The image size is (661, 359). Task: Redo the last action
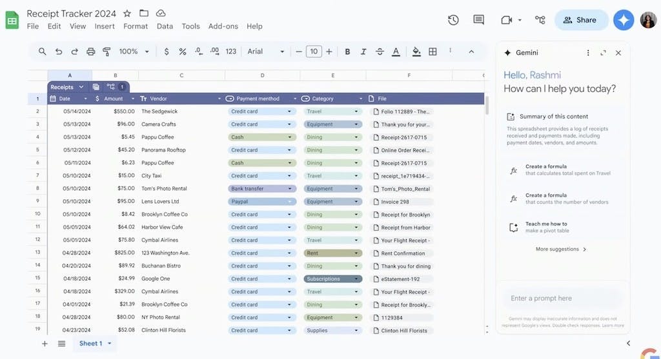pos(75,52)
